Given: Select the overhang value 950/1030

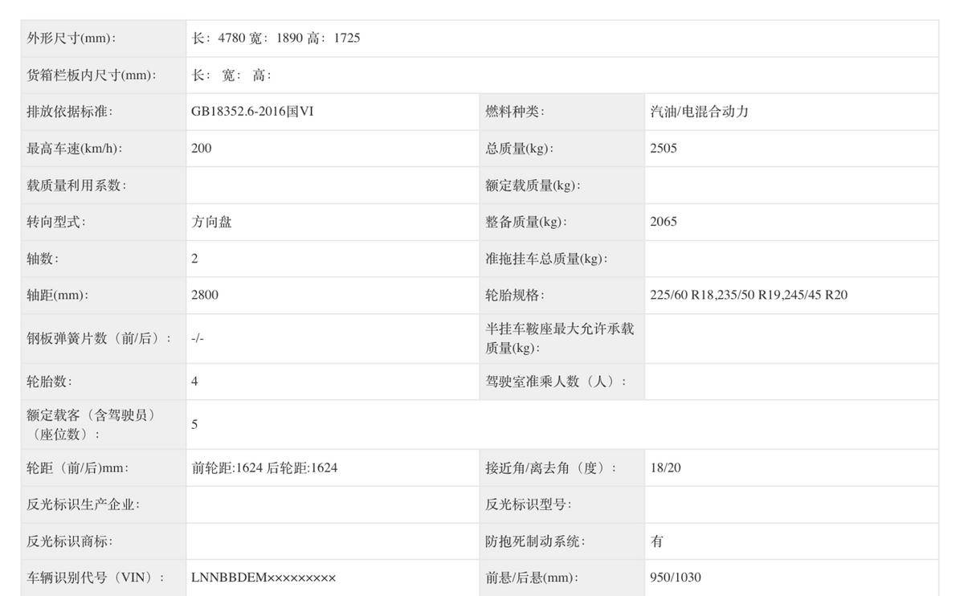Looking at the screenshot, I should pos(676,578).
